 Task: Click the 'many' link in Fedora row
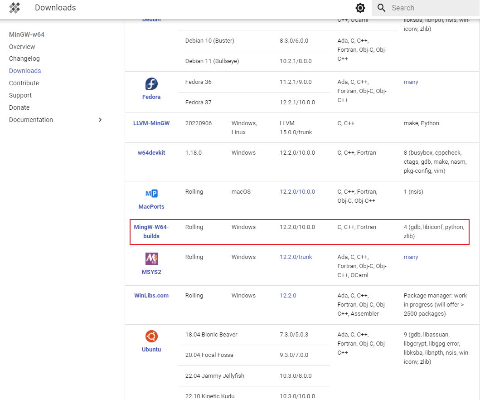pyautogui.click(x=411, y=82)
